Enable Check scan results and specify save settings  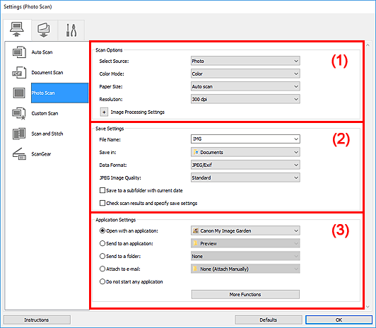click(x=102, y=203)
